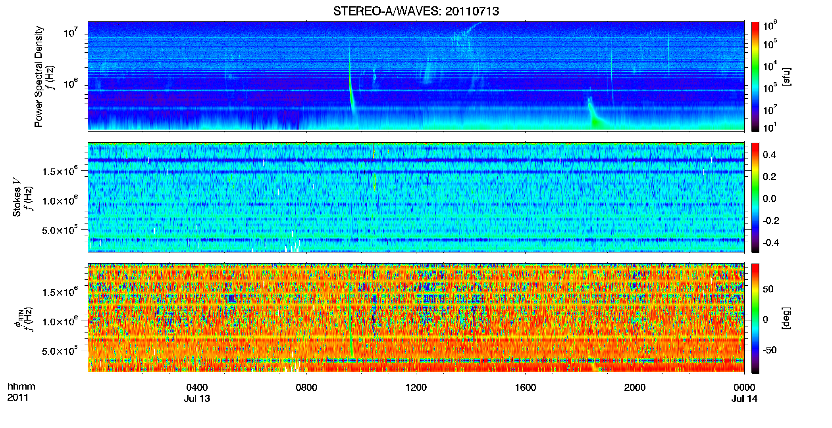Select the 'Jul 13' date label

[x=197, y=399]
